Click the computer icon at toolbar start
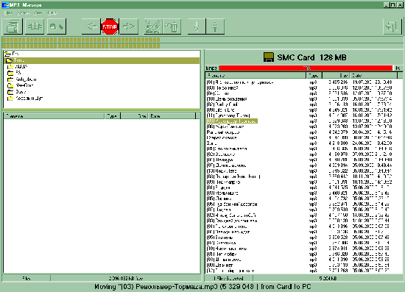 tap(13, 26)
